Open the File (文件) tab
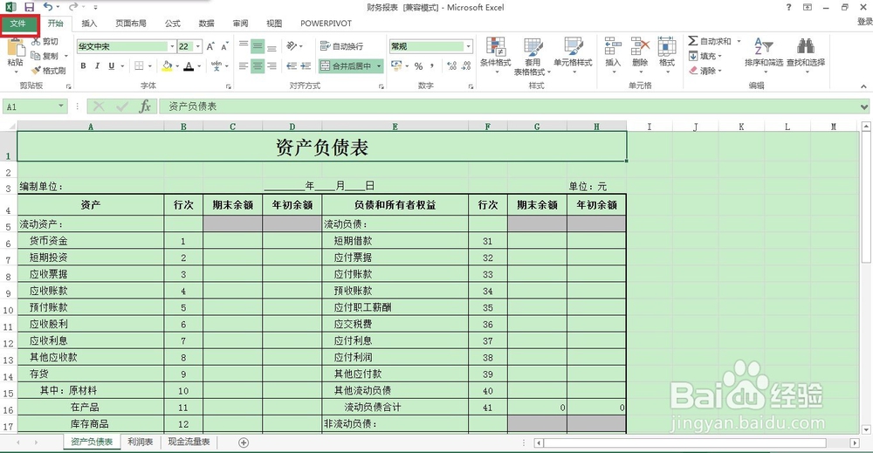This screenshot has height=453, width=873. click(x=19, y=24)
